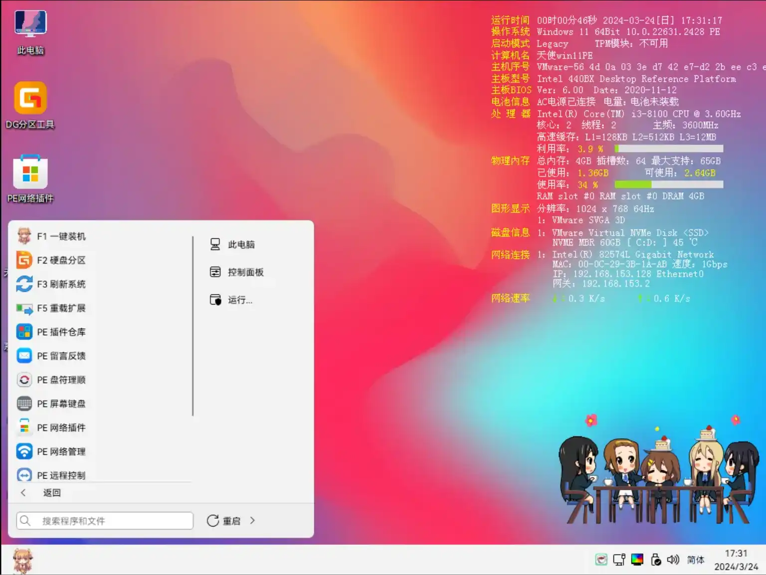Image resolution: width=766 pixels, height=575 pixels.
Task: Collapse menu using the back arrow
Action: (23, 492)
